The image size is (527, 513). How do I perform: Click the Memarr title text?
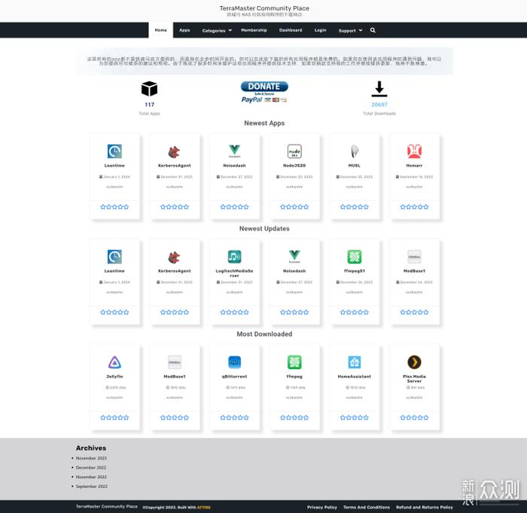point(414,166)
